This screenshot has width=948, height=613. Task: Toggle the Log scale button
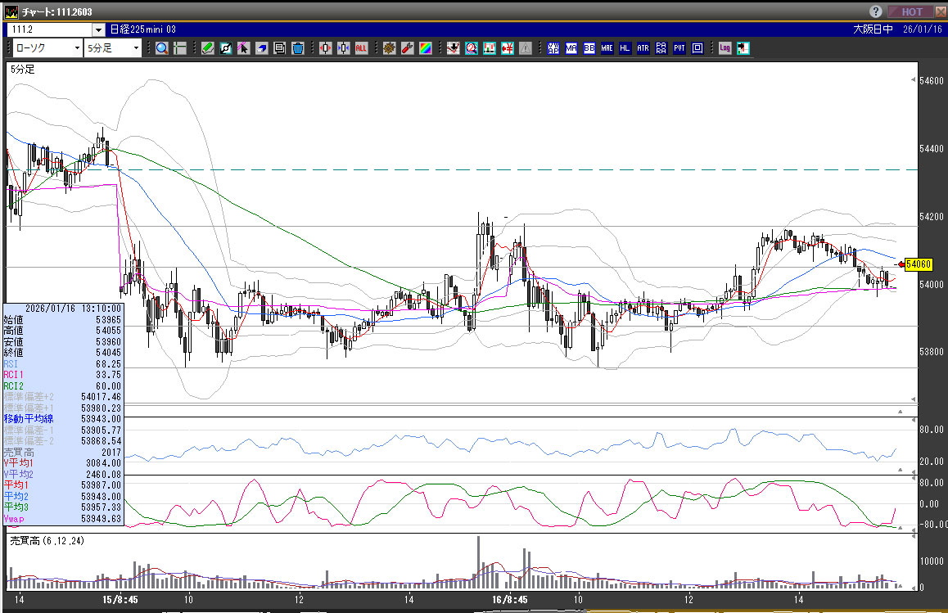tap(725, 48)
